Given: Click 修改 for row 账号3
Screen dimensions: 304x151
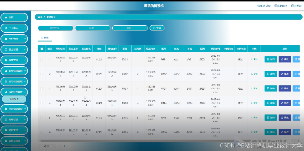Looking at the screenshot, I should click(x=285, y=88).
